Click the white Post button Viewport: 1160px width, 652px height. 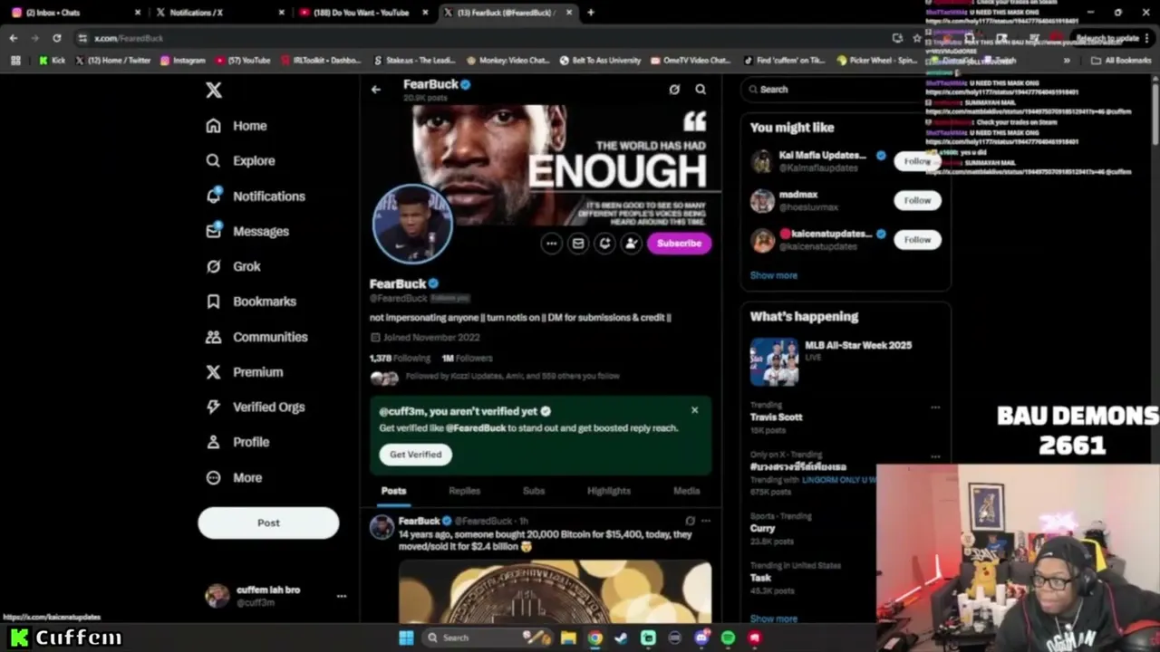[x=268, y=523]
